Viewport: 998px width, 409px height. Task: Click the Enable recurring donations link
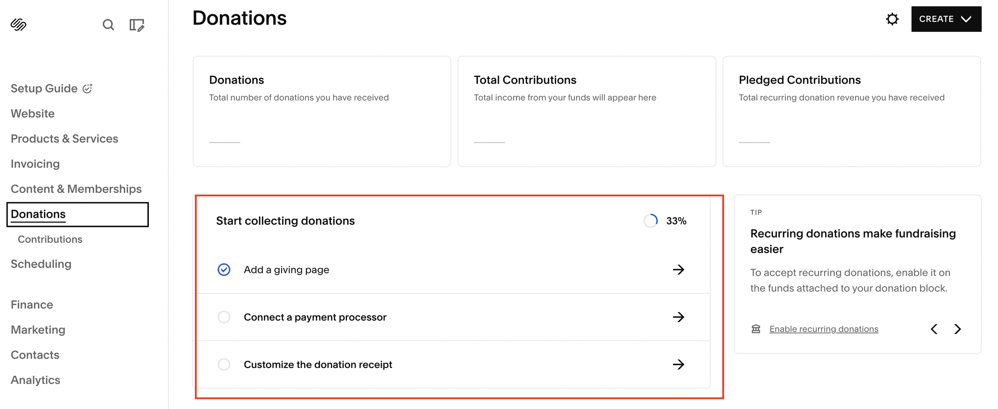[824, 329]
